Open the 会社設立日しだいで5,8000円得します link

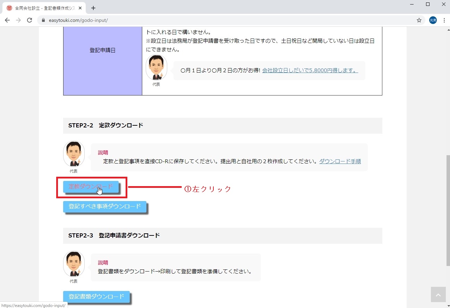310,70
